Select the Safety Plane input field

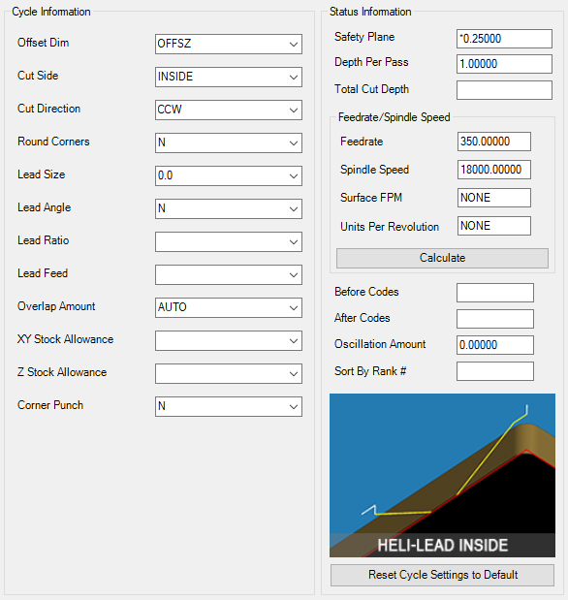click(504, 39)
